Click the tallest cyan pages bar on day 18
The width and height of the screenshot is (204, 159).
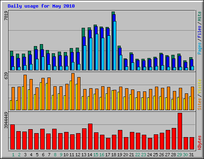coord(115,46)
